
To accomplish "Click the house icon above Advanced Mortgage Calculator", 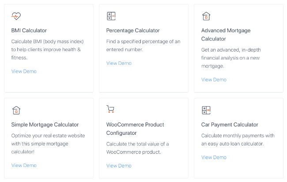I will pos(206,16).
